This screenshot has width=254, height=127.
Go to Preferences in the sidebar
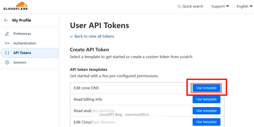click(22, 34)
